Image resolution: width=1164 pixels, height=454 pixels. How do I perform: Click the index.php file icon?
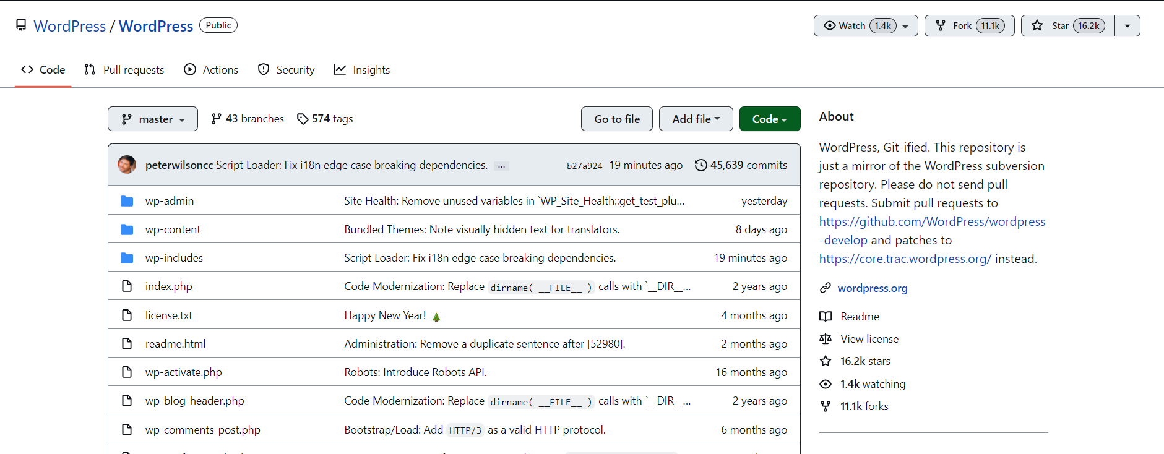click(127, 286)
